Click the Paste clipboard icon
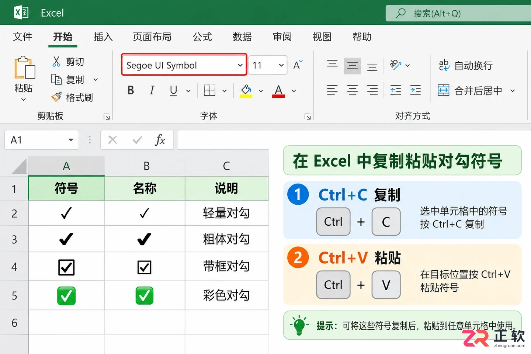 (x=24, y=68)
